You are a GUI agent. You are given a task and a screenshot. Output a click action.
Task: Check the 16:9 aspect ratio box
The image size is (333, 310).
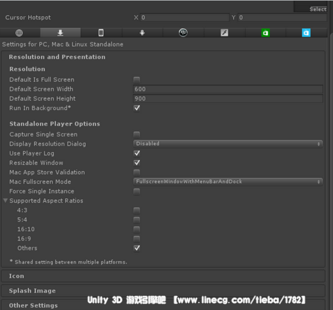pyautogui.click(x=137, y=239)
